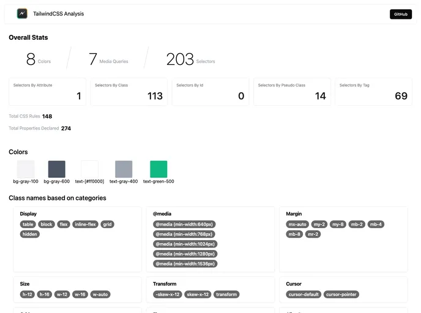
Task: Click the mb-2 margin tag
Action: pos(357,224)
